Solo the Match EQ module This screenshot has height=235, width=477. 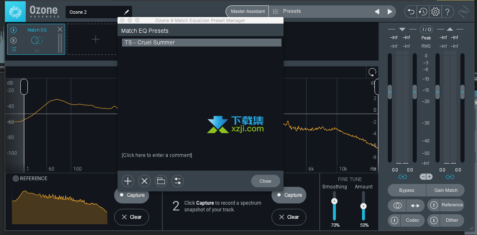(x=13, y=40)
